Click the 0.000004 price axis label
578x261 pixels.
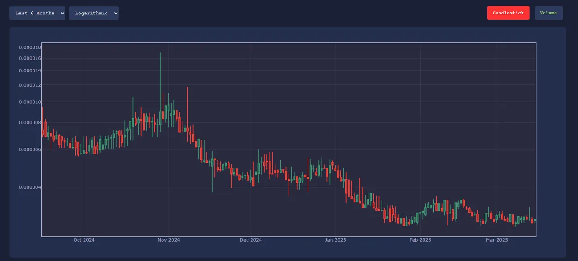click(x=30, y=187)
